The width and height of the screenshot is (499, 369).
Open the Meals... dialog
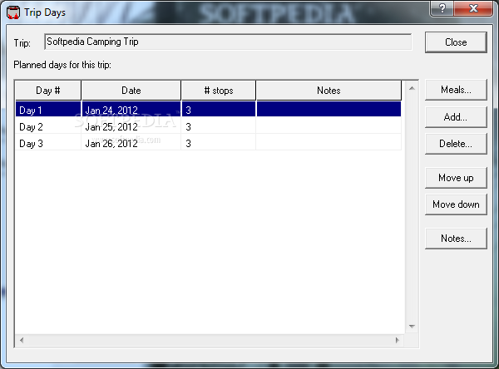456,90
